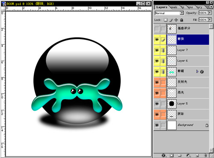Click the BOOM.psd document title bar icon
The height and width of the screenshot is (158, 214).
tap(4, 4)
